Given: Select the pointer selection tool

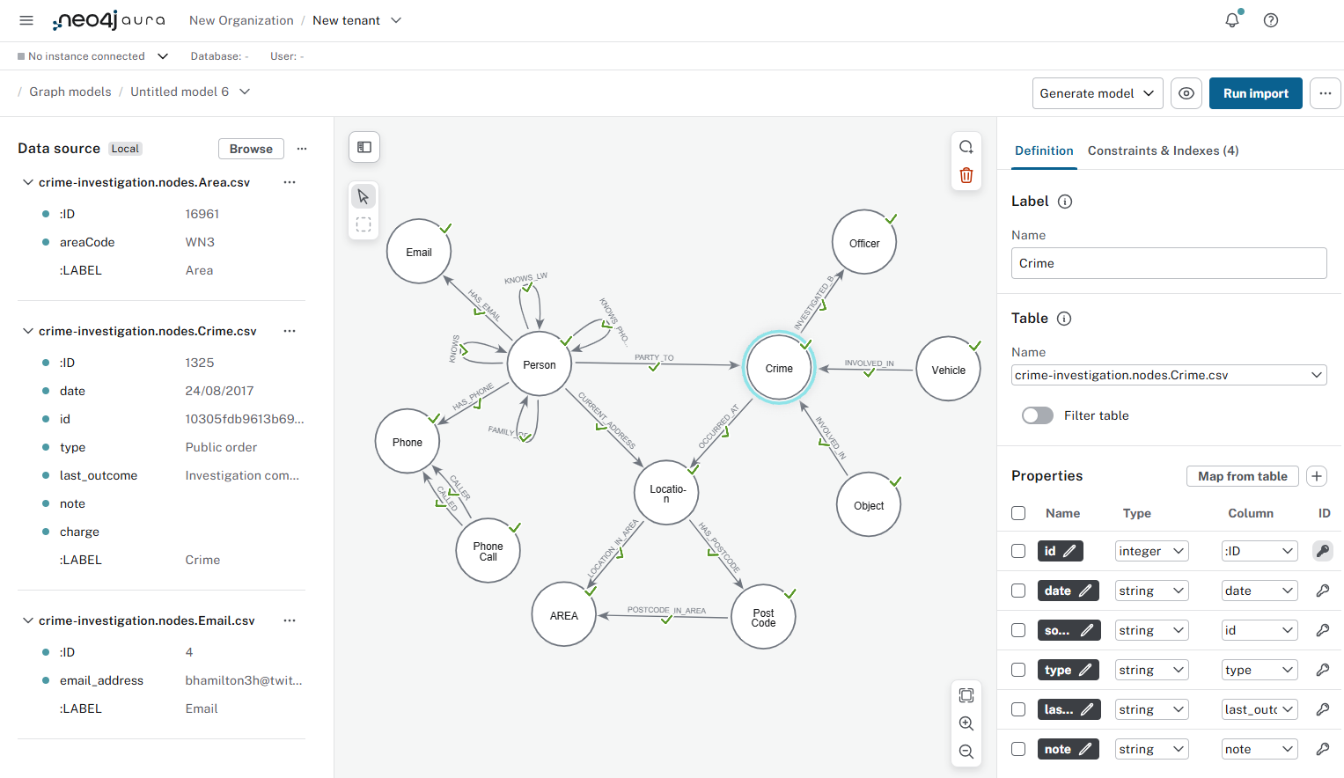Looking at the screenshot, I should [364, 196].
